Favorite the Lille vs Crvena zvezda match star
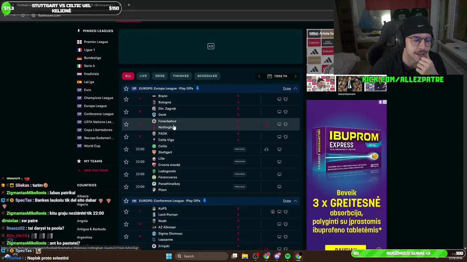 pos(126,162)
